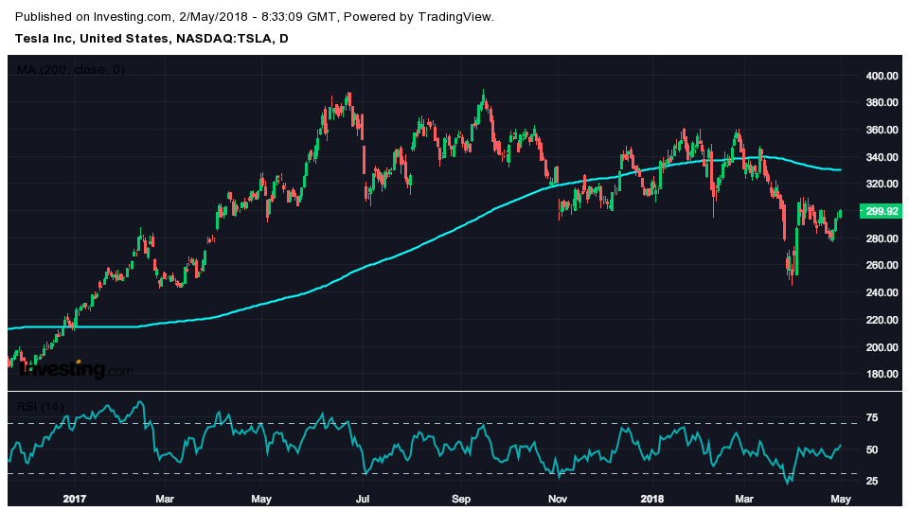Click the 260.00 price axis label
This screenshot has width=909, height=511.
point(882,265)
